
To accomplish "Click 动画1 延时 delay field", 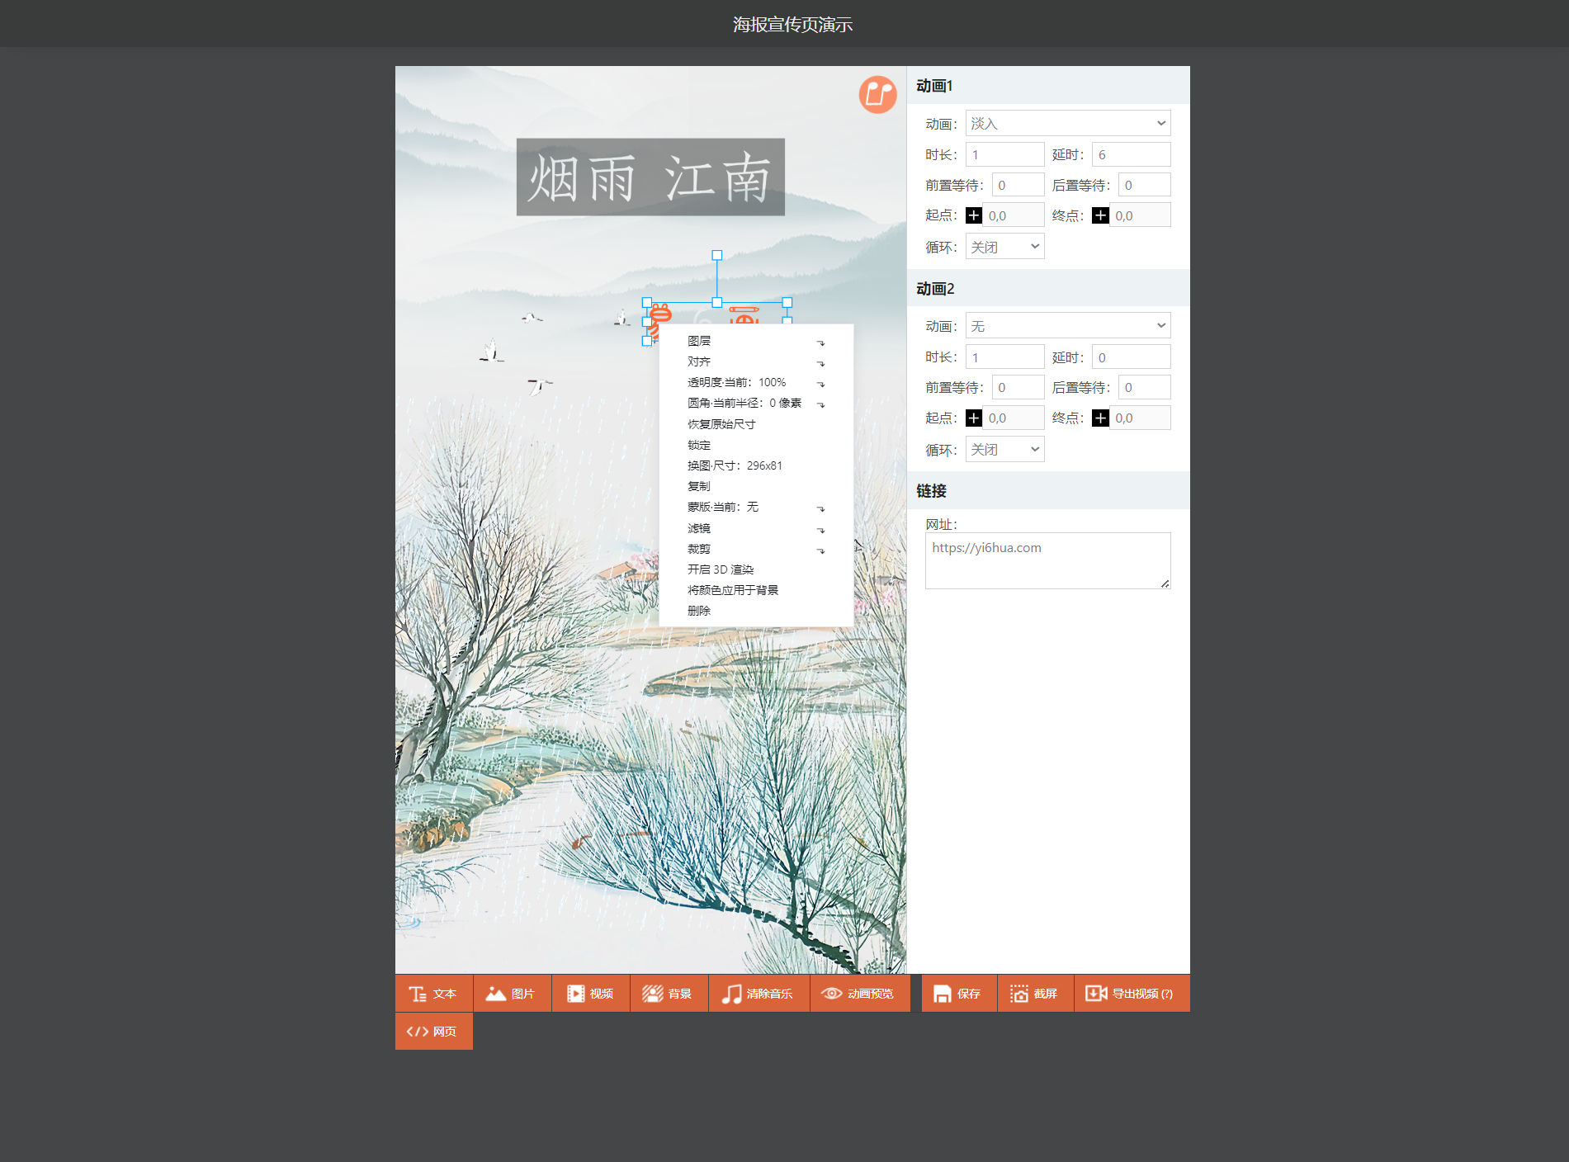I will click(x=1131, y=154).
